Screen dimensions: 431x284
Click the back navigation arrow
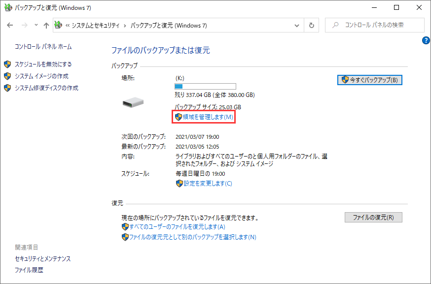click(x=9, y=25)
